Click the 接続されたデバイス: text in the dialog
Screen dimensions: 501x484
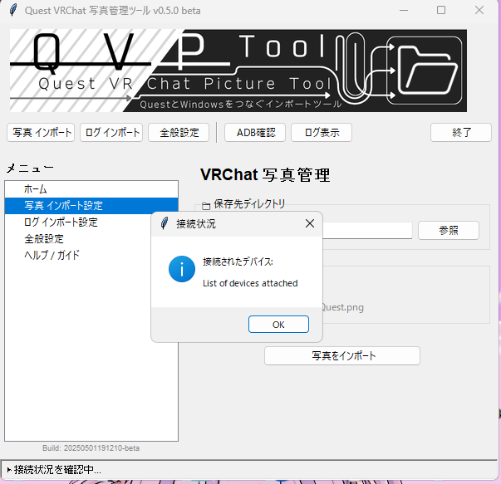tap(238, 262)
